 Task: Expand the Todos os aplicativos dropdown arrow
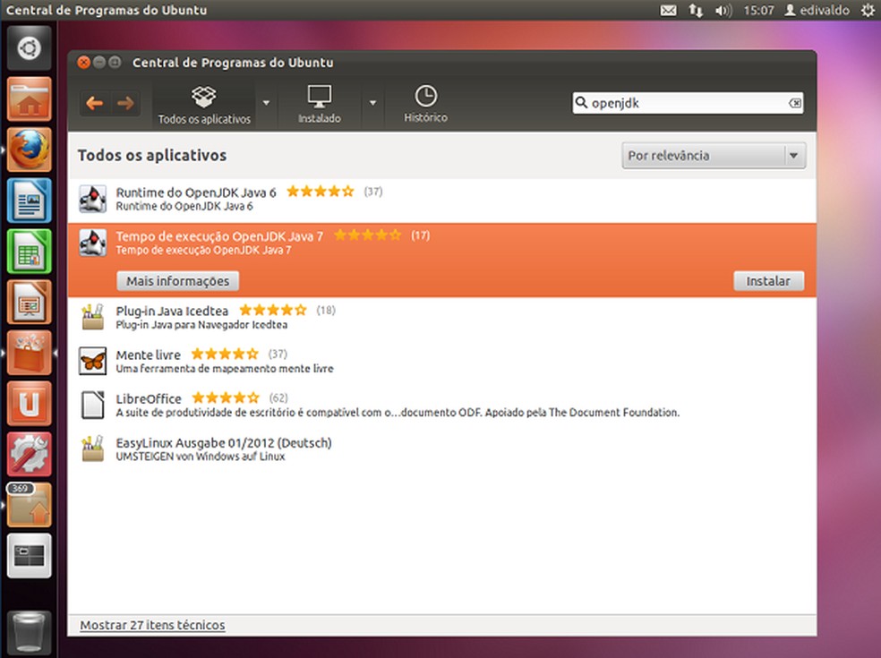point(266,103)
